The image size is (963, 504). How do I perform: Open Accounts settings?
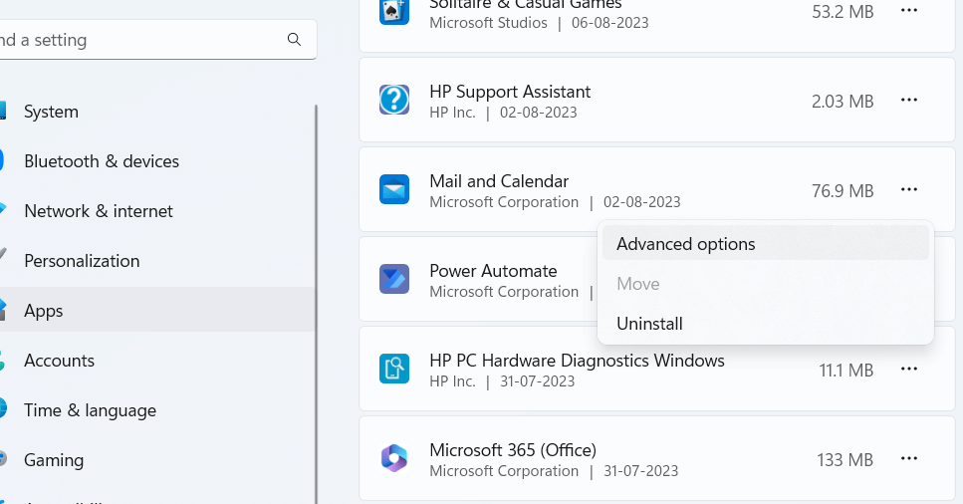point(156,361)
